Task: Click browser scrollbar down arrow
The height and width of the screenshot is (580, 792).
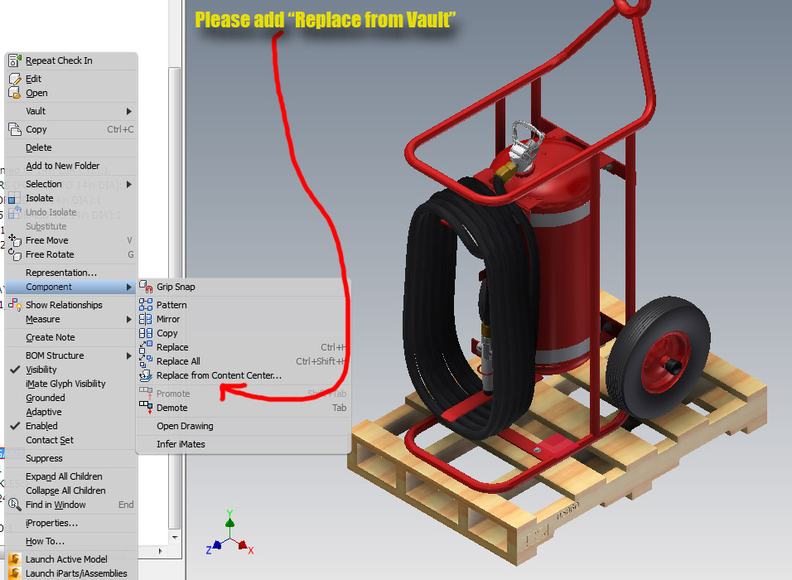Action: pos(175,537)
